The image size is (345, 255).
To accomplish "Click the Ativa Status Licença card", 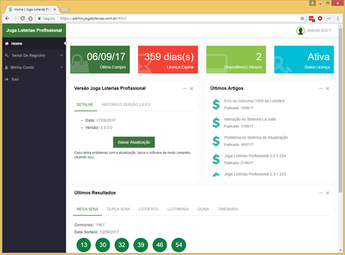I will (x=304, y=59).
